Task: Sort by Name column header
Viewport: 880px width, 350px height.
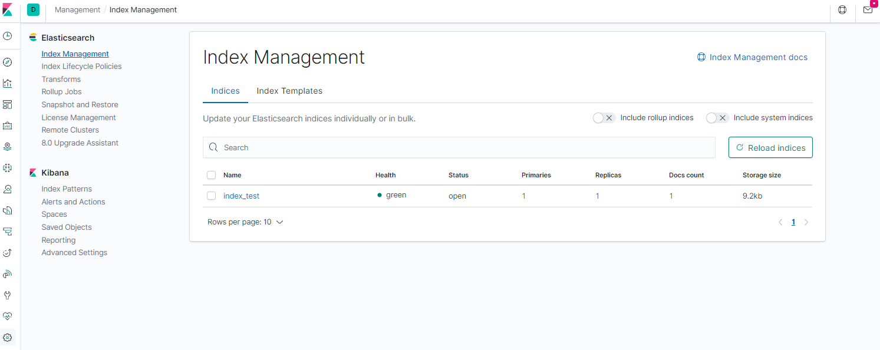Action: 232,175
